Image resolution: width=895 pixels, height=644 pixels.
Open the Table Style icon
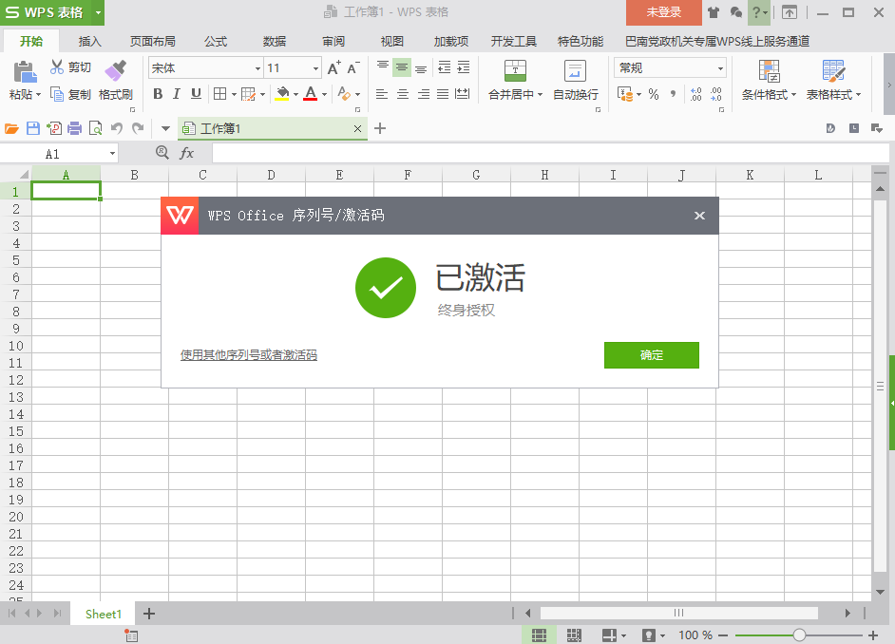tap(833, 70)
